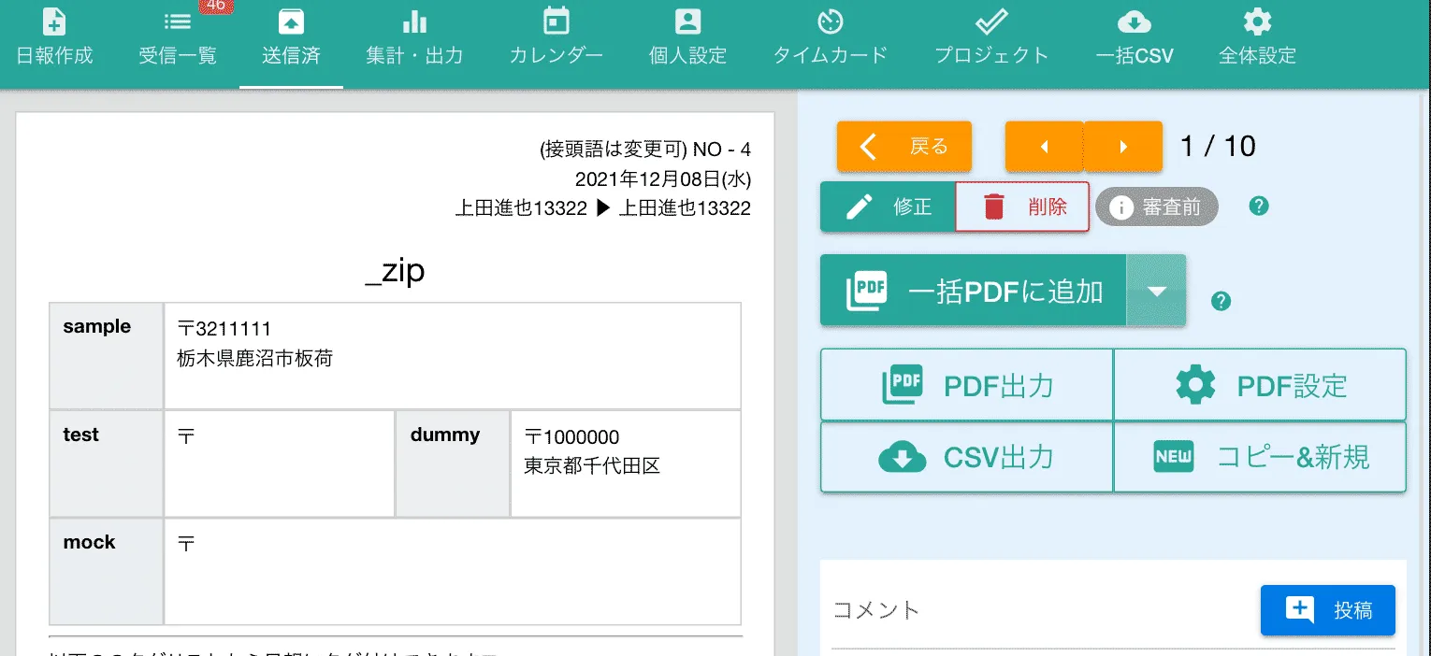
Task: Advance to next report with right arrow
Action: (x=1121, y=147)
